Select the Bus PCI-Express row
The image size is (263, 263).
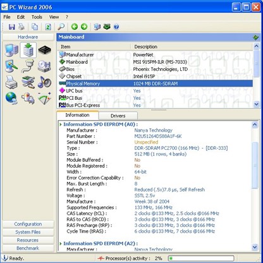[x=155, y=105]
